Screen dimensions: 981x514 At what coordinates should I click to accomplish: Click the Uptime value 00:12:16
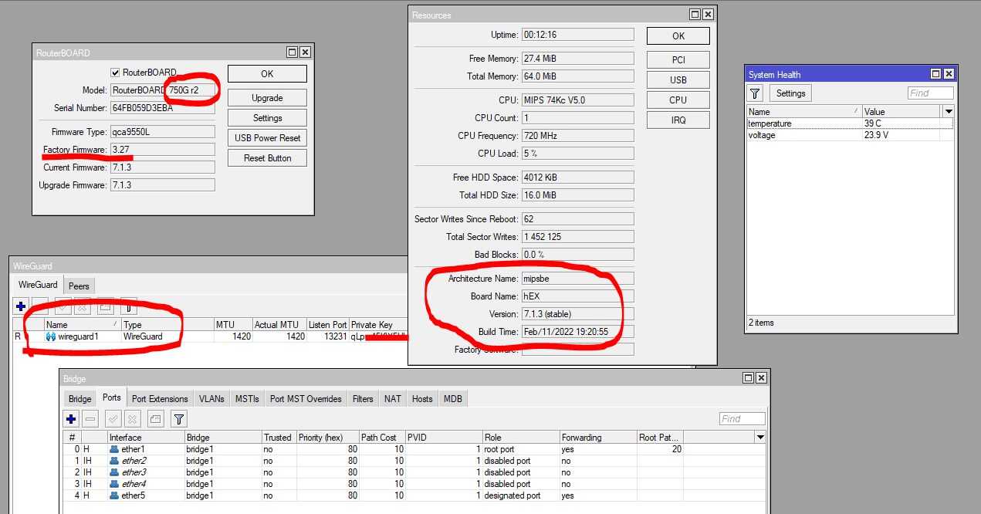[578, 35]
